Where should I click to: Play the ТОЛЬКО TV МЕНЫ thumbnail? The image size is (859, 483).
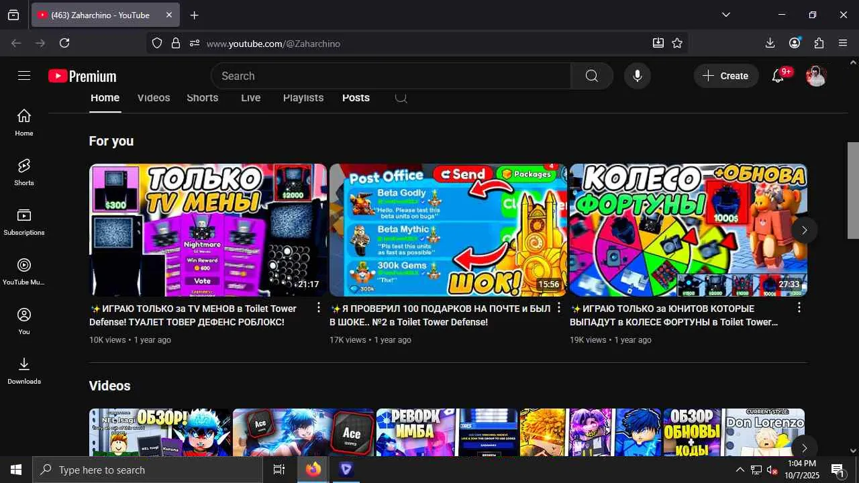click(208, 230)
